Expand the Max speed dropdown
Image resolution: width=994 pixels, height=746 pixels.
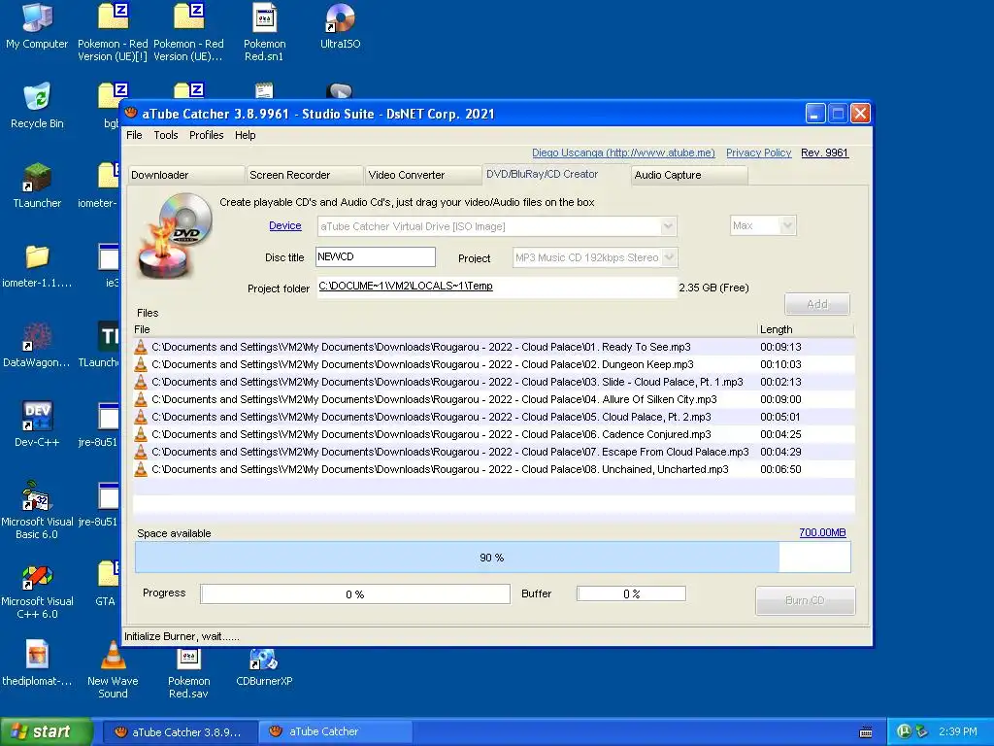(787, 225)
